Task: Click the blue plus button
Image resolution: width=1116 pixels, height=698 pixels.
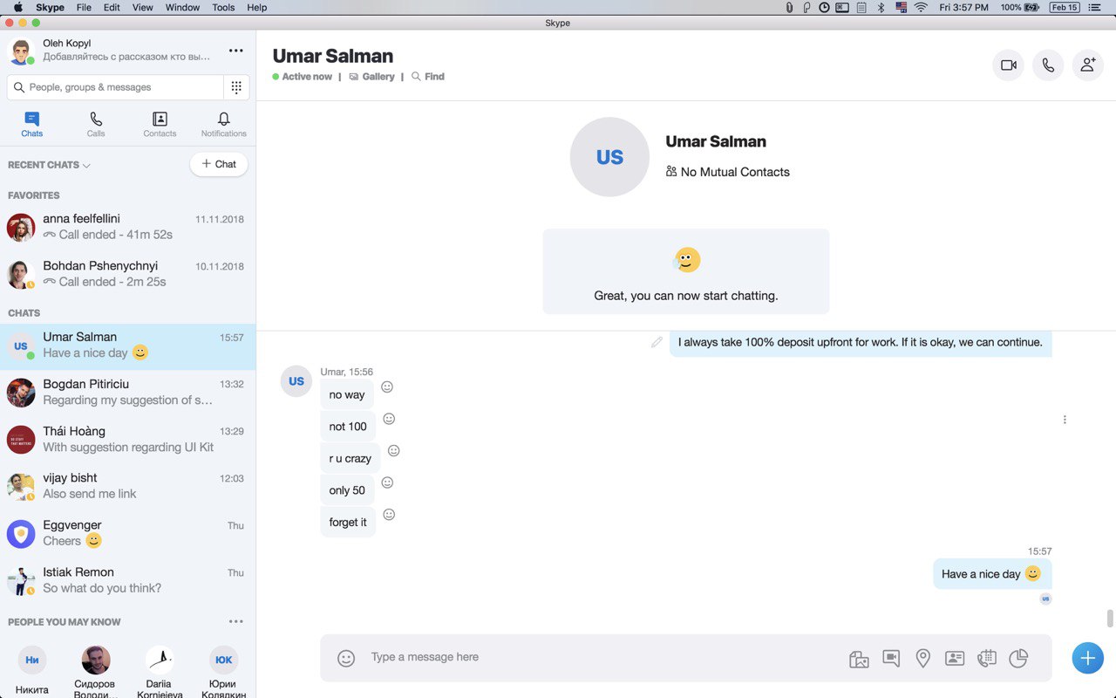Action: click(x=1087, y=658)
